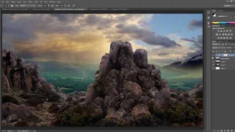
Task: Add an Exposure adjustment layer
Action: 227,31
